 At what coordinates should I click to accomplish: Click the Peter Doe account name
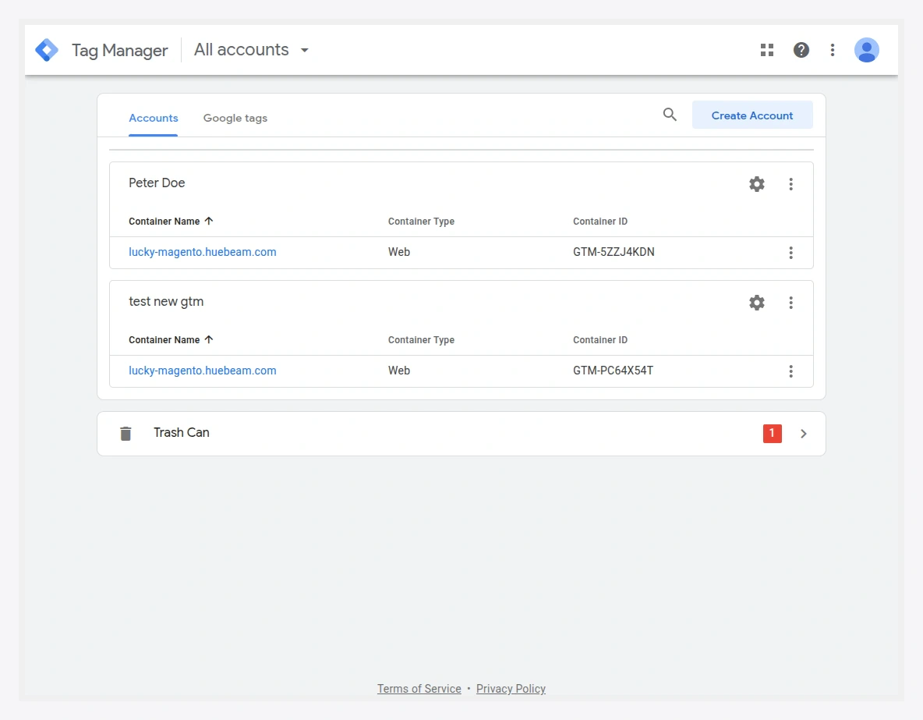(157, 183)
